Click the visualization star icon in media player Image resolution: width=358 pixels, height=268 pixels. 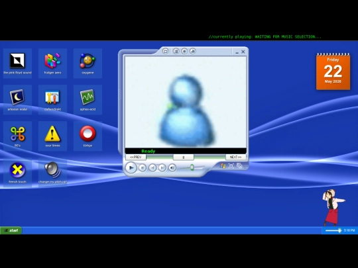[184, 51]
